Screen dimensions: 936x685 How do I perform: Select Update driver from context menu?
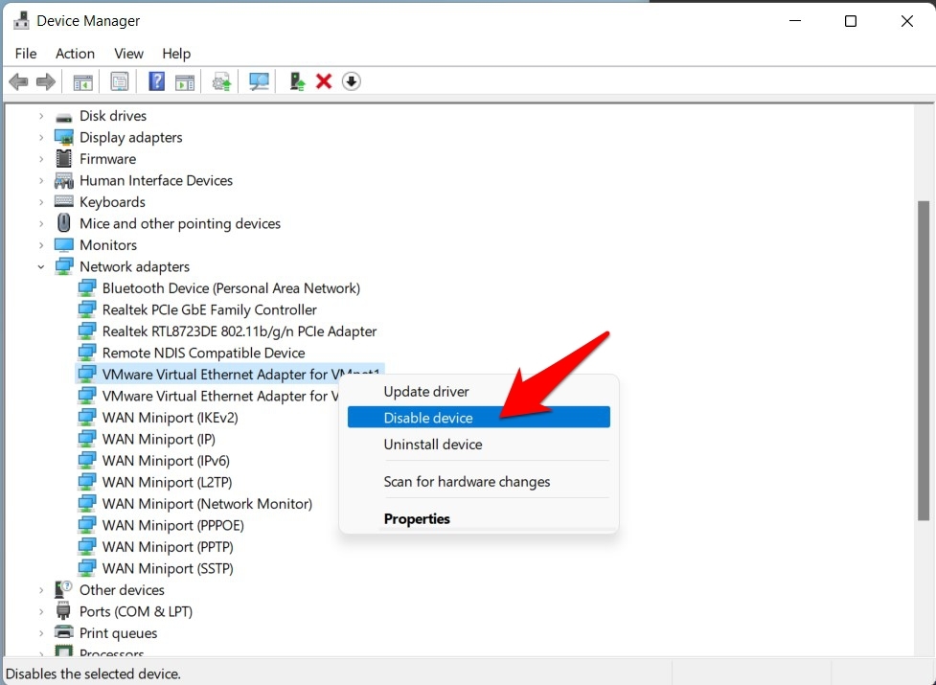[426, 391]
